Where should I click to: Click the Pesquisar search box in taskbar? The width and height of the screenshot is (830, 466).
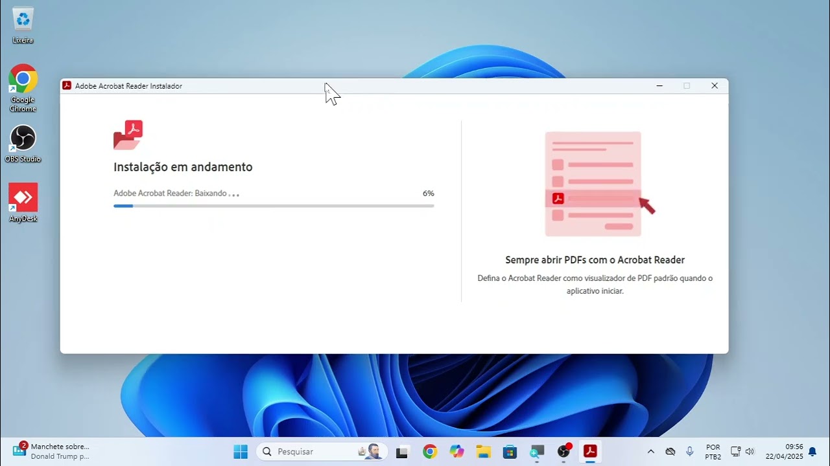(322, 452)
